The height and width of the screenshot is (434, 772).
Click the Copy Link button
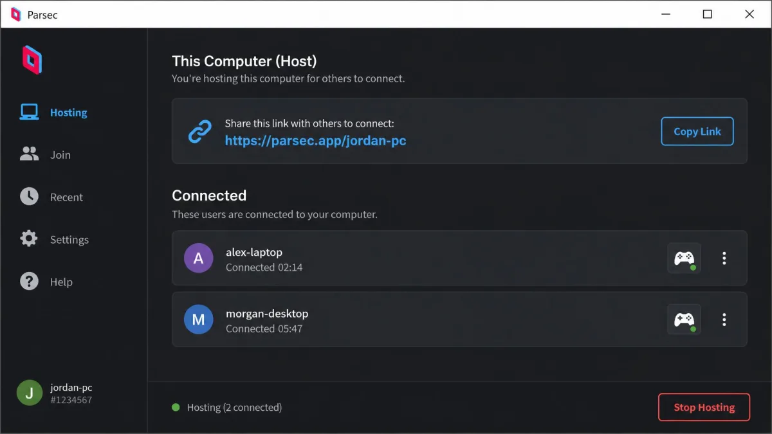[x=697, y=131]
